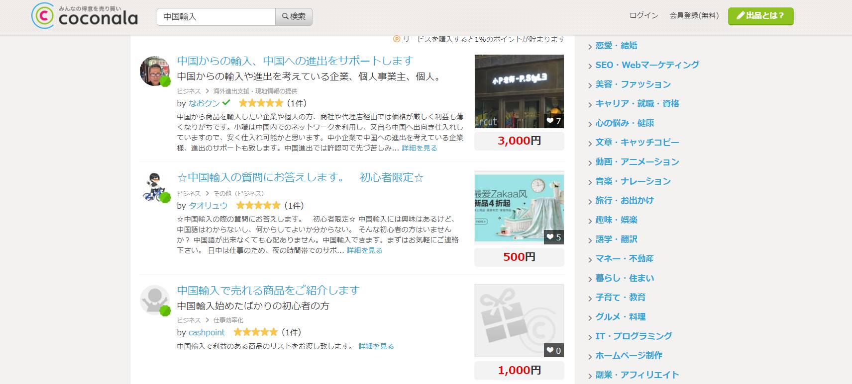852x384 pixels.
Task: Click 詳細を見る on cashpoint's listing
Action: pos(376,346)
